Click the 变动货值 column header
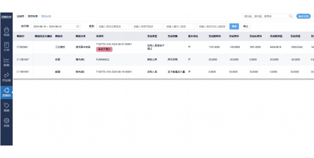Screen dimensions: 314x158 click(x=295, y=36)
